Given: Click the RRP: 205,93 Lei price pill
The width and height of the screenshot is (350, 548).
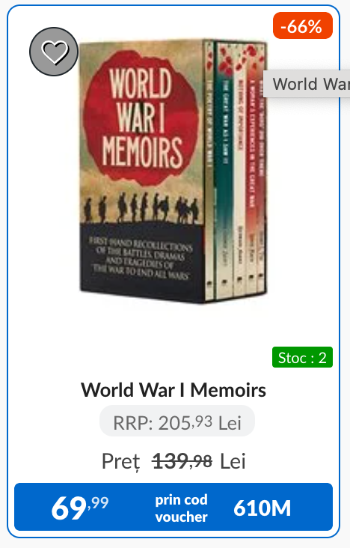Looking at the screenshot, I should pos(177,421).
